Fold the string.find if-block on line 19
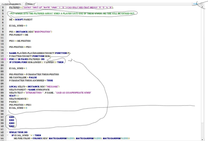Screen dimensions: 208x141 pos(7,62)
